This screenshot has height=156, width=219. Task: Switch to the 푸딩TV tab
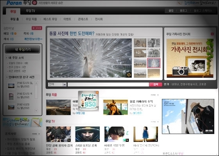point(31,11)
